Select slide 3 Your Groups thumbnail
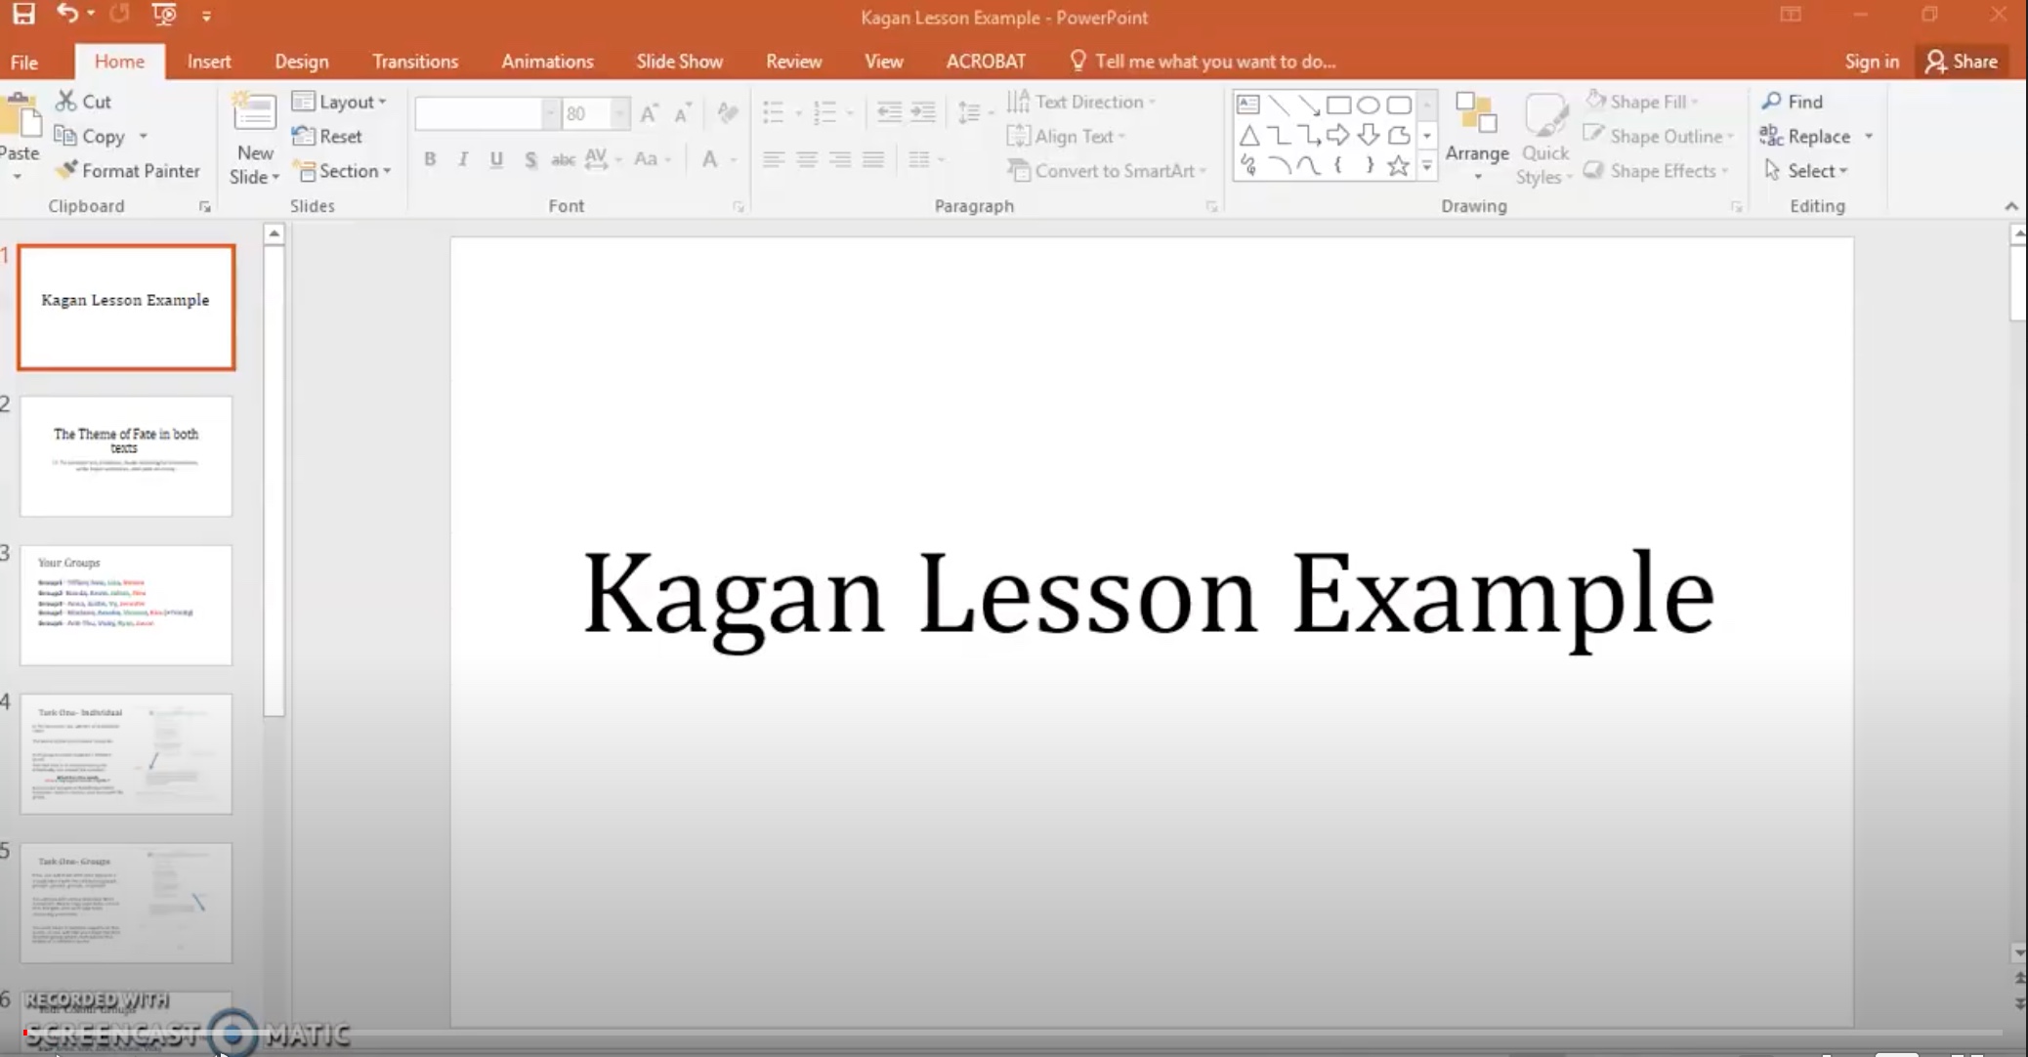 click(126, 605)
